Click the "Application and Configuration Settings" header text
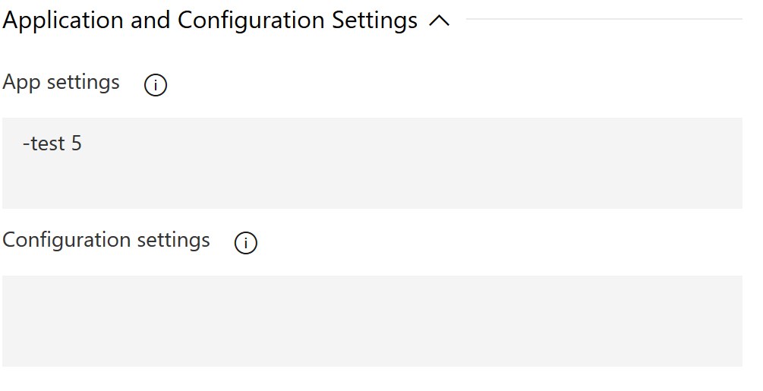This screenshot has width=763, height=391. [210, 20]
